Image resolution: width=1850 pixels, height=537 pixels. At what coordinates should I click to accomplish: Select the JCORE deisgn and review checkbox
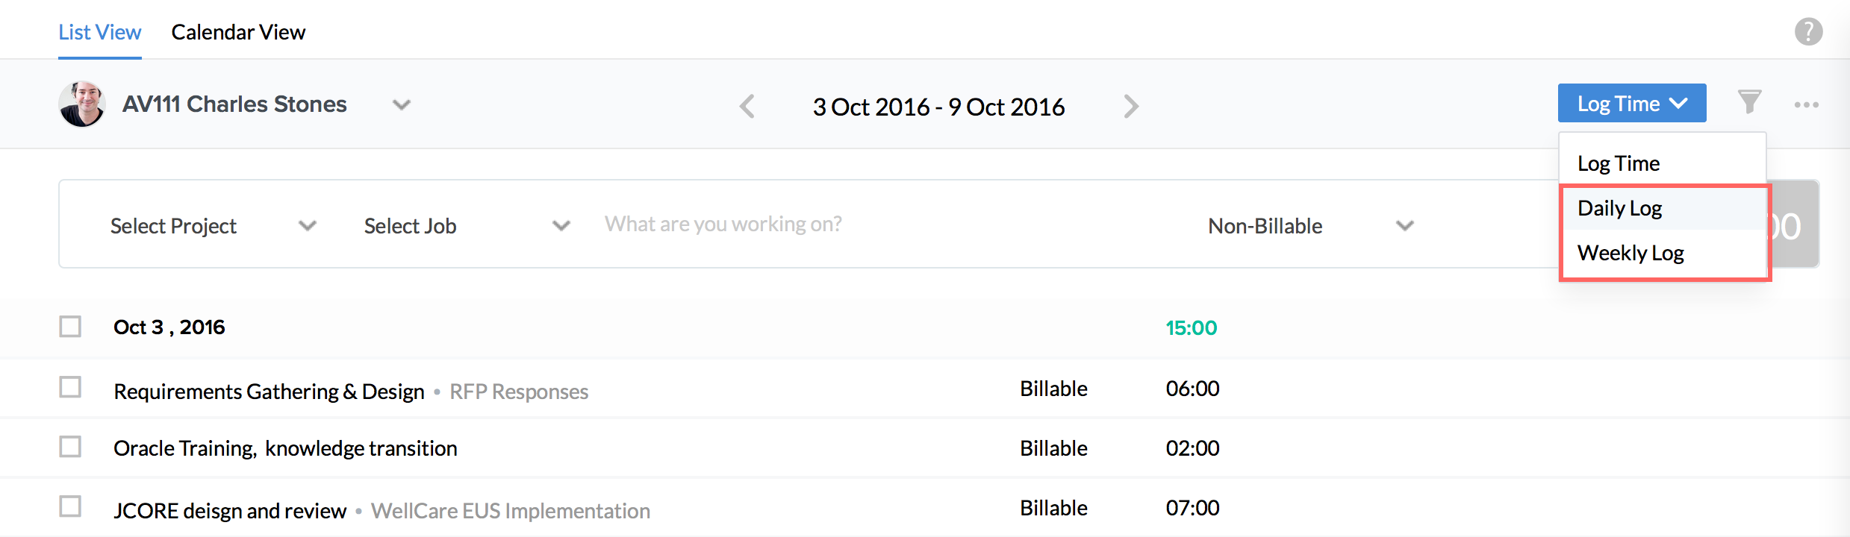[70, 506]
